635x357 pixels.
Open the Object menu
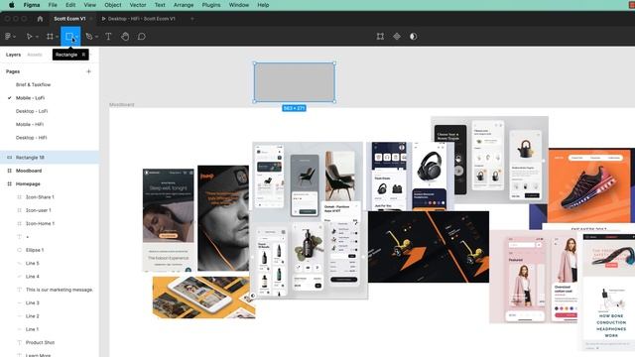pos(113,5)
